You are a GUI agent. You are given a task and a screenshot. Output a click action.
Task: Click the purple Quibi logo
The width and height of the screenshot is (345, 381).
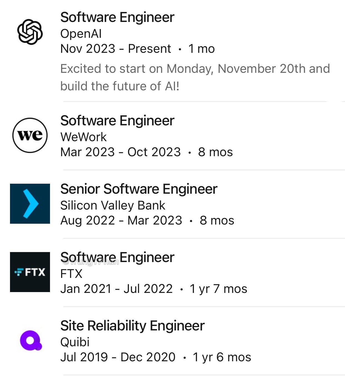(31, 340)
